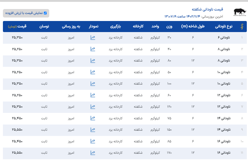Select the ناودانی 12 link in row 6
The width and height of the screenshot is (248, 161).
[223, 95]
